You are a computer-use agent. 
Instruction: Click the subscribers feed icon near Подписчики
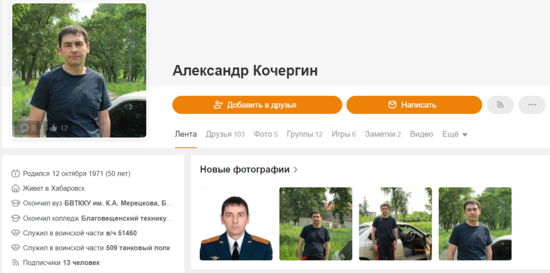(x=16, y=262)
